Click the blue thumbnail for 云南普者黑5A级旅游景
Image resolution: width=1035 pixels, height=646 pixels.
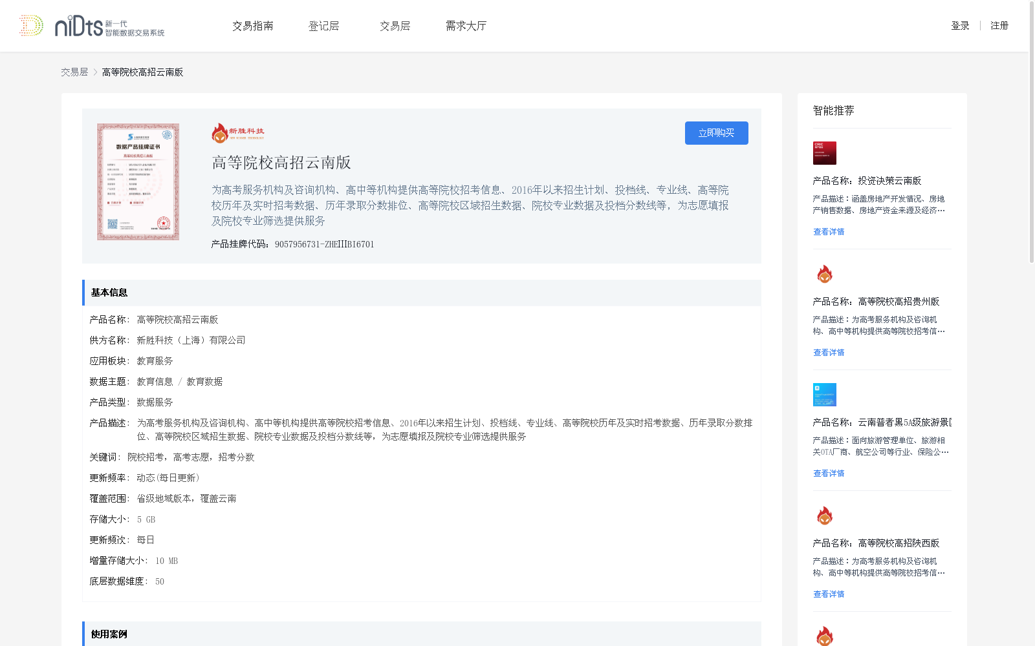(x=825, y=395)
